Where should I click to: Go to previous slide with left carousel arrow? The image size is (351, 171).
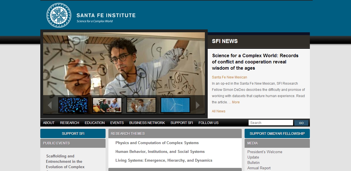[x=50, y=105]
